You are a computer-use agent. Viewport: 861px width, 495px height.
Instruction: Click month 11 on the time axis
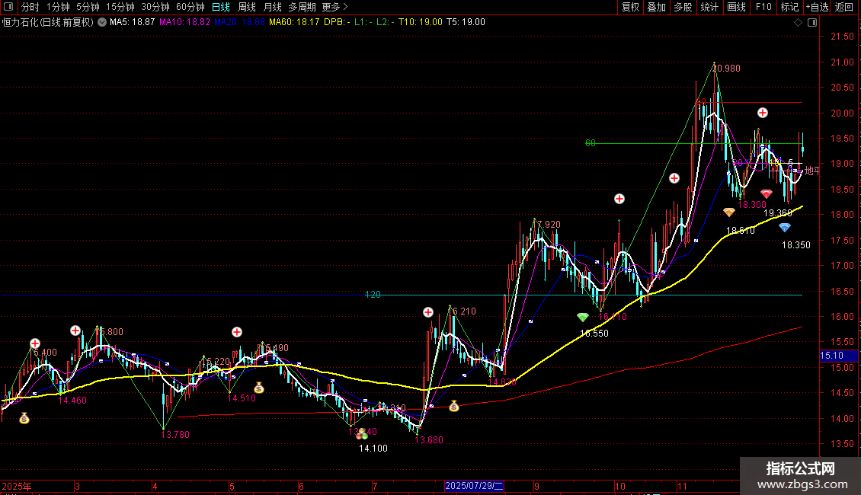tap(682, 486)
